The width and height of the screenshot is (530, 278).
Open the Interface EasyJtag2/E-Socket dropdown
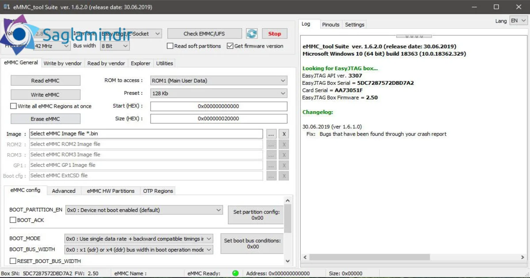[131, 34]
